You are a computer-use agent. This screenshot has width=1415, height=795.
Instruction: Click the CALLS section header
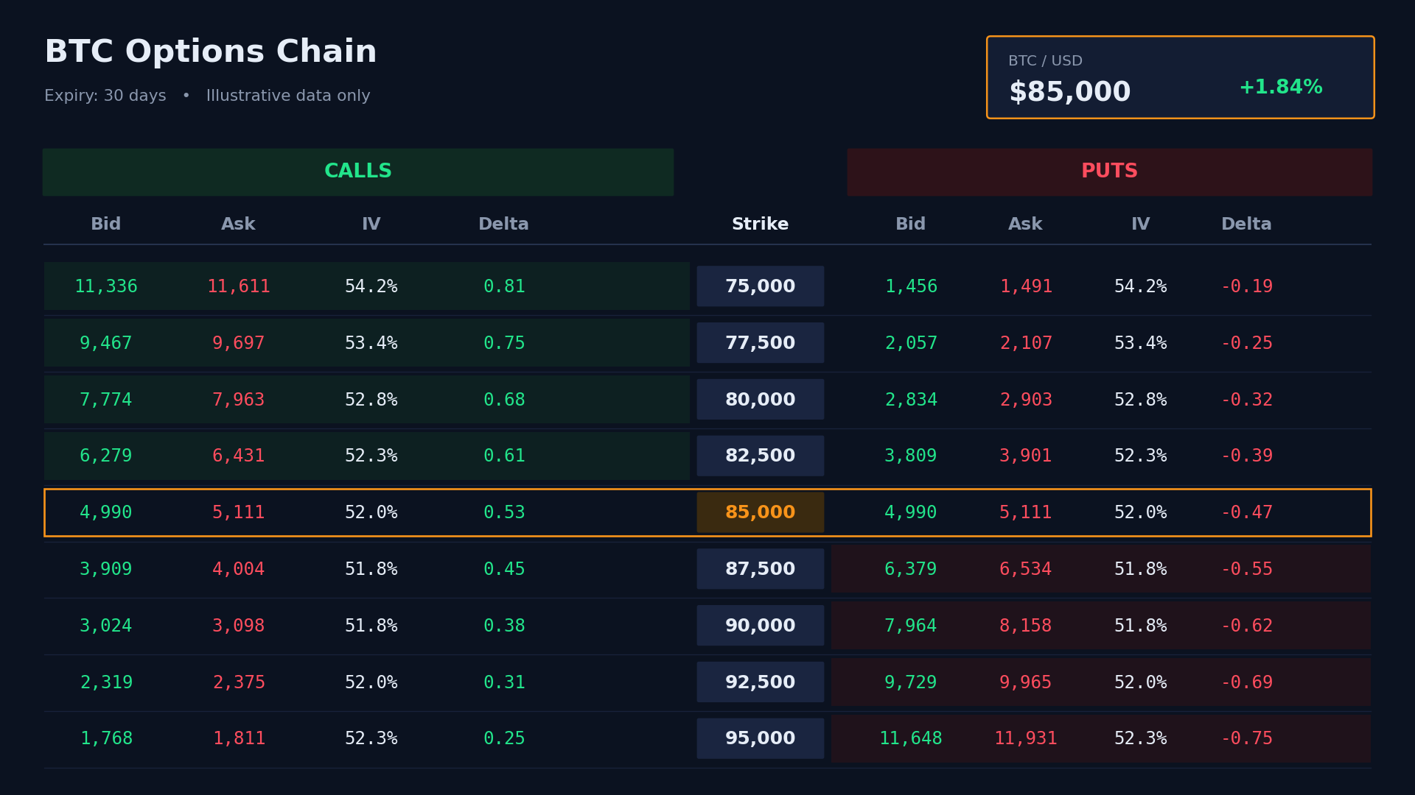358,172
